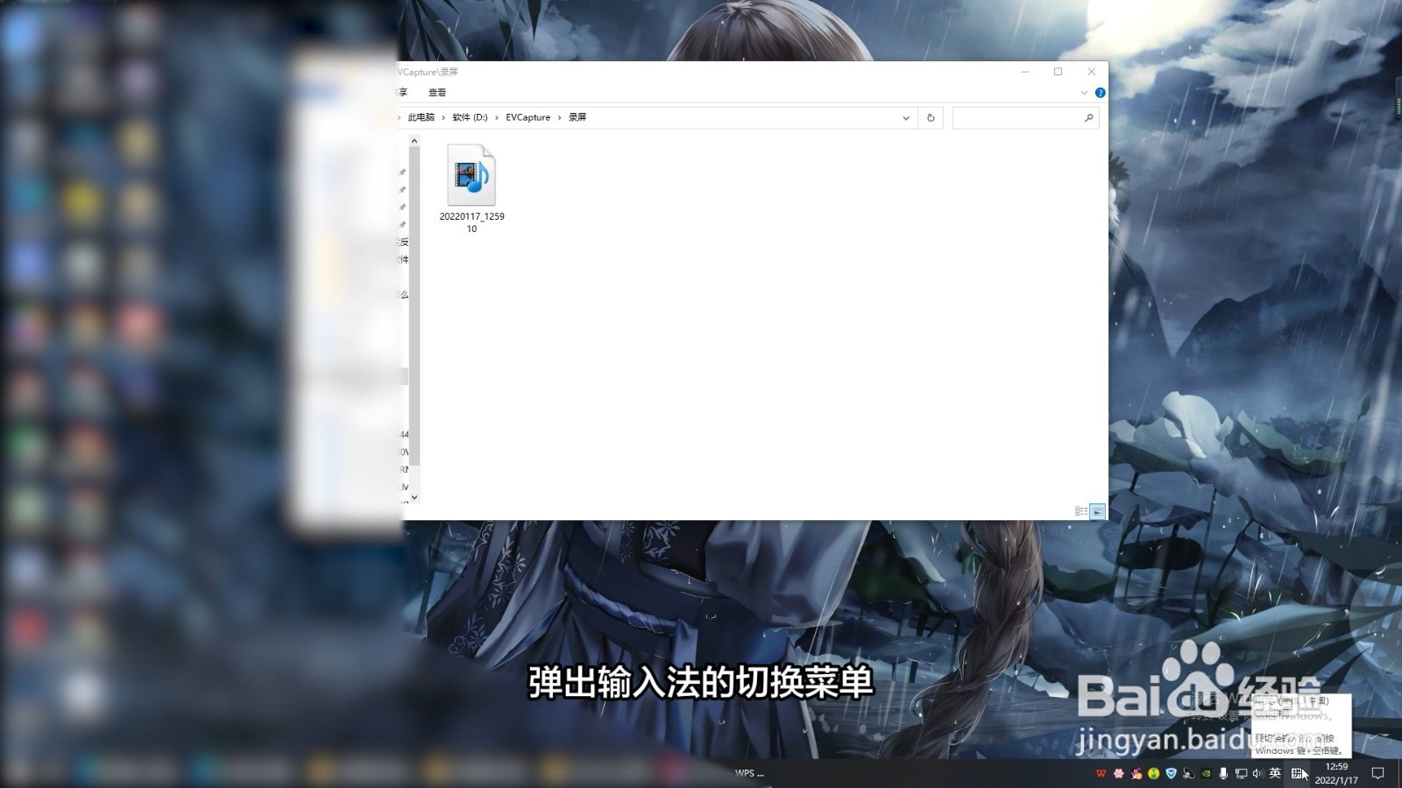Open the 查看 ribbon tab

tap(436, 92)
